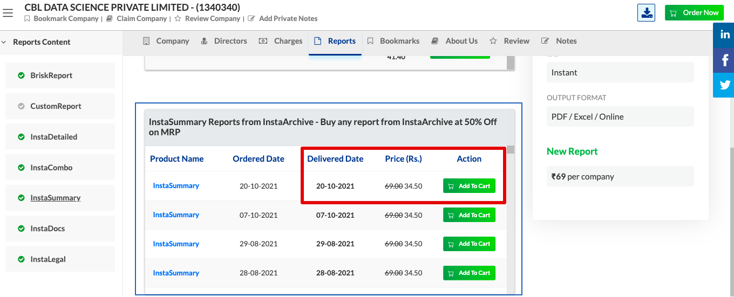Open InstaSummary link ordered 07-10-2021
734x297 pixels.
(x=176, y=215)
